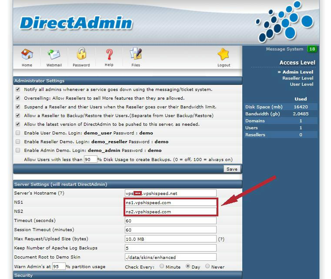Open the Files notepad icon

point(136,54)
